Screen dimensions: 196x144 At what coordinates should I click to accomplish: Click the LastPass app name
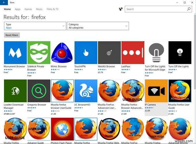126,67
